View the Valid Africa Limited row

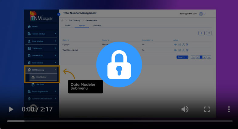[175, 50]
